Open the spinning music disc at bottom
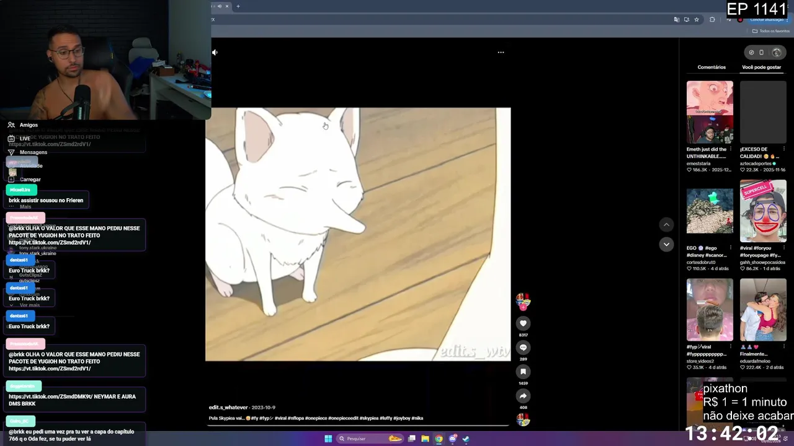Image resolution: width=794 pixels, height=446 pixels. click(524, 420)
